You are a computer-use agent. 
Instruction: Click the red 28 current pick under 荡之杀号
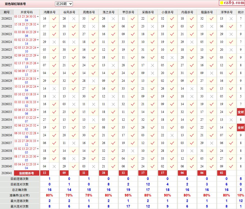pyautogui.click(x=104, y=173)
